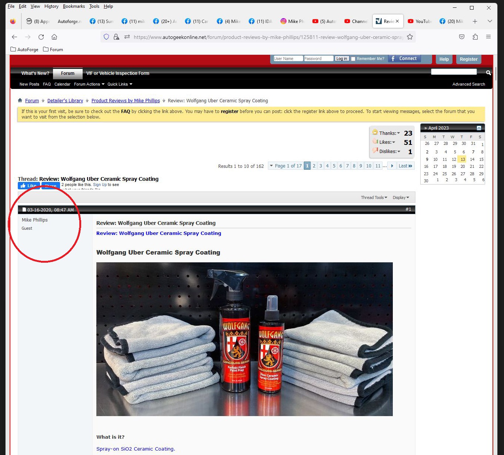Open the Thread Tools dropdown
Image resolution: width=504 pixels, height=455 pixels.
tap(374, 197)
